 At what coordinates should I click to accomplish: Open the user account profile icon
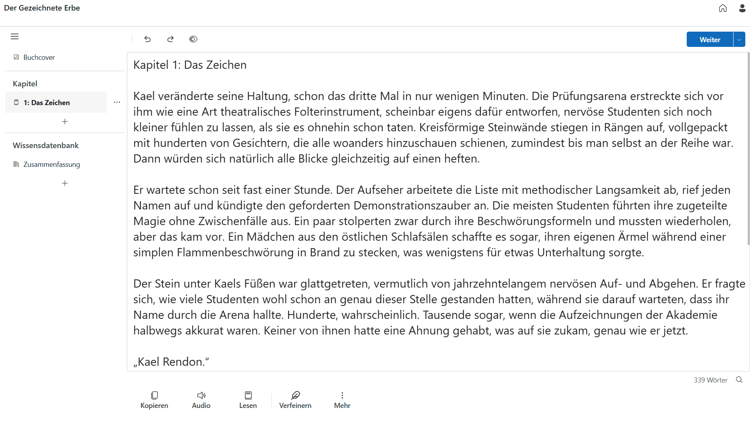[742, 8]
